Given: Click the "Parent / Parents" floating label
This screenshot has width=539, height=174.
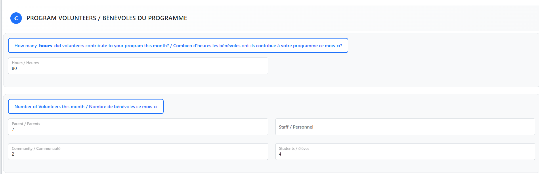Looking at the screenshot, I should (x=26, y=124).
